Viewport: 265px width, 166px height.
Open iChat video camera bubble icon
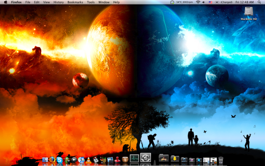point(74,160)
